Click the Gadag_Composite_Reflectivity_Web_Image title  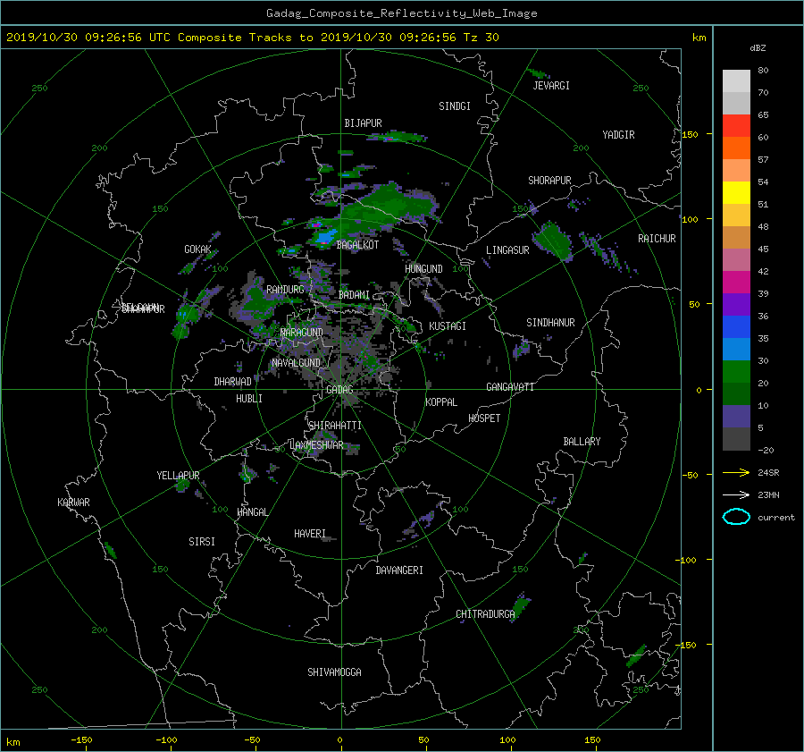pyautogui.click(x=401, y=13)
